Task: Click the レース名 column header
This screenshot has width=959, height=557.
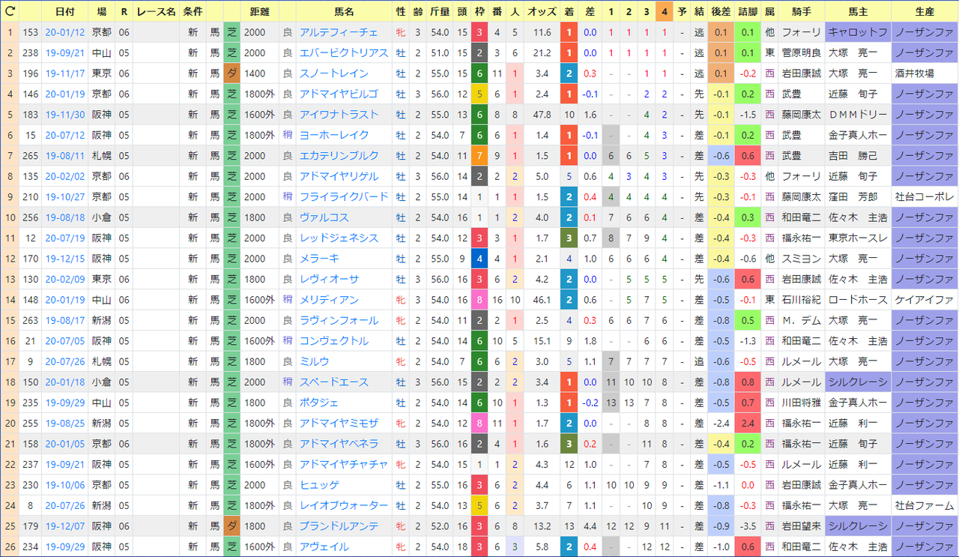Action: click(157, 12)
